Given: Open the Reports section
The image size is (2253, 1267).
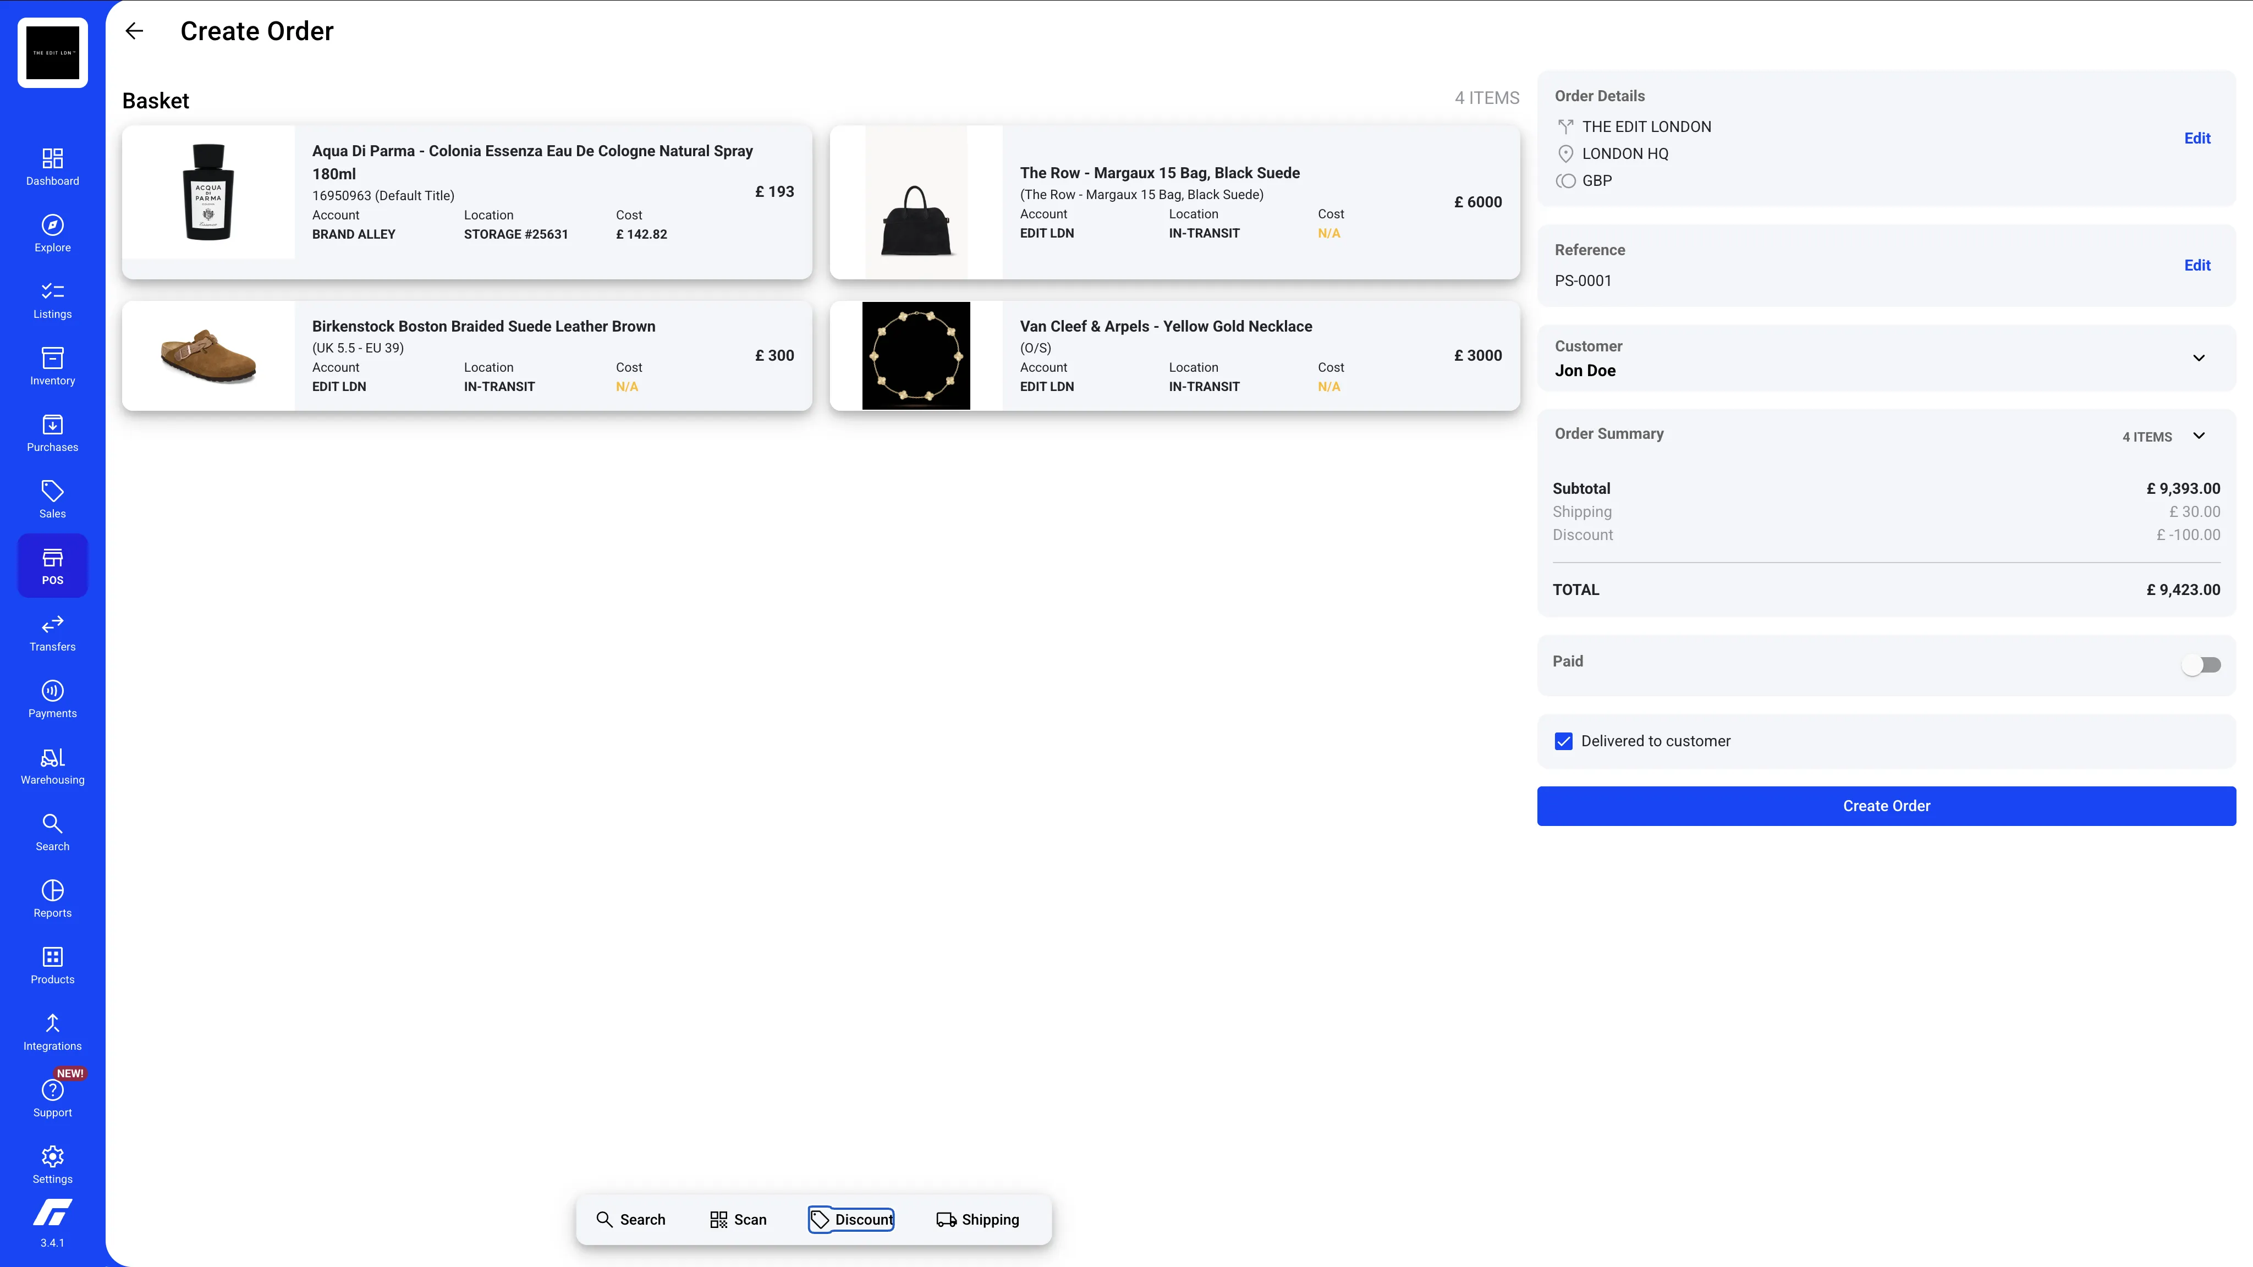Looking at the screenshot, I should click(52, 899).
